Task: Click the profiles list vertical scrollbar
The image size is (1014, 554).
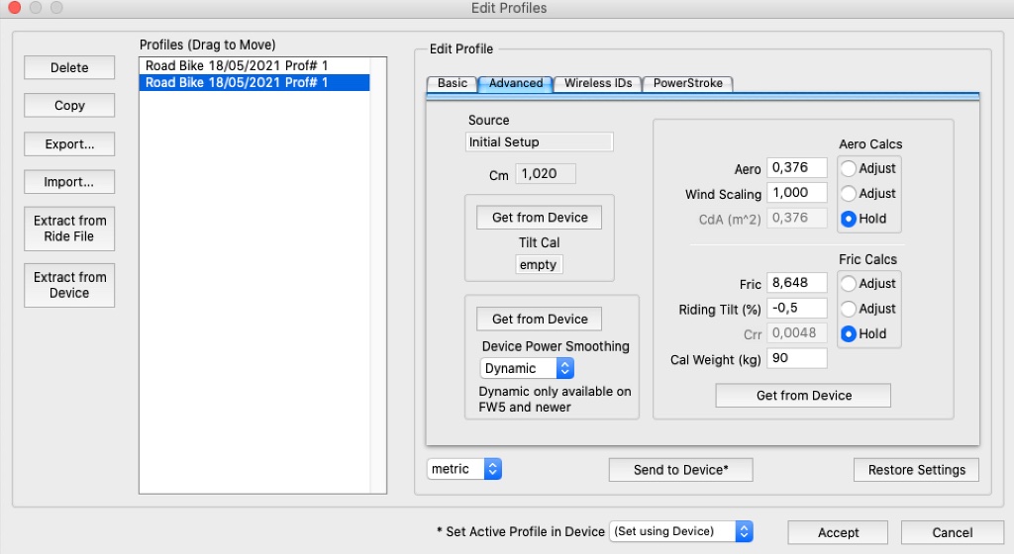Action: click(378, 275)
